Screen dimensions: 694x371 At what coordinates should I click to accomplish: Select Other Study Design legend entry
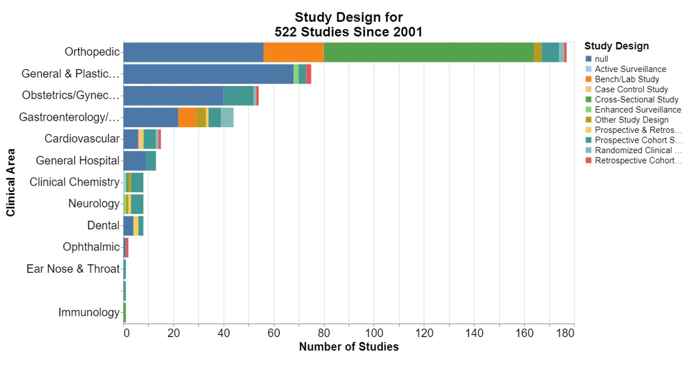tap(631, 120)
